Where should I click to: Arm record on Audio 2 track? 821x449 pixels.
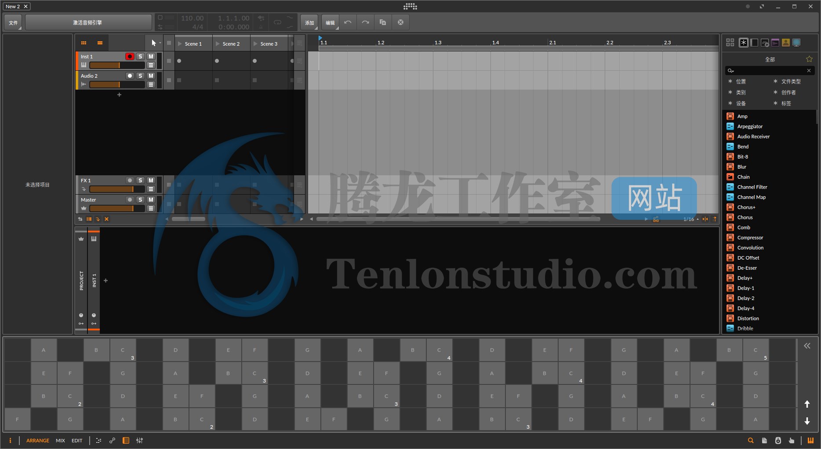point(130,76)
